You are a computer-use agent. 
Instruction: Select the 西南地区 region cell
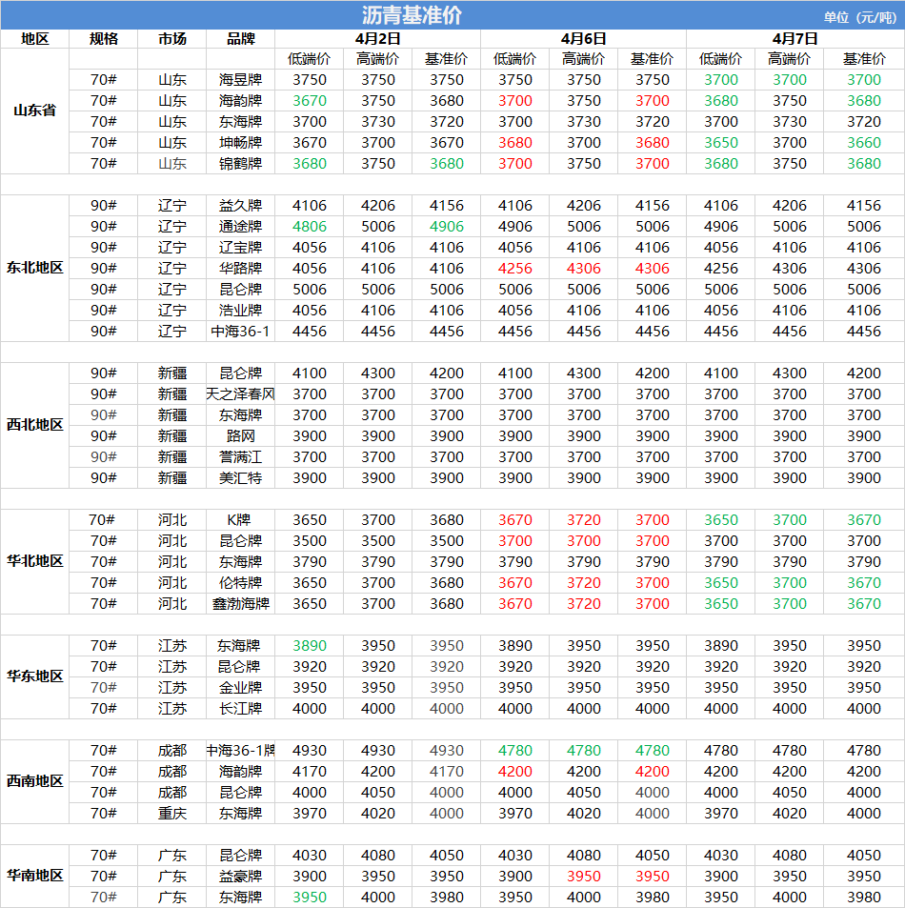[x=34, y=781]
